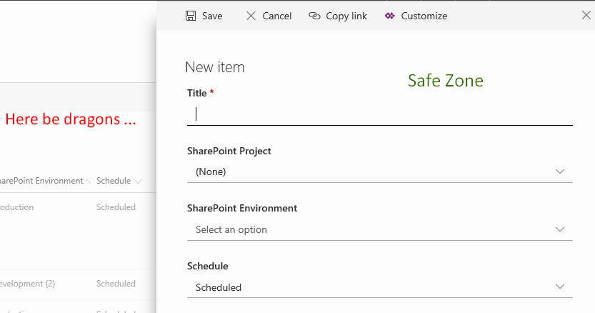The height and width of the screenshot is (313, 595).
Task: Click the SharePoint Environment column header
Action: pos(41,181)
